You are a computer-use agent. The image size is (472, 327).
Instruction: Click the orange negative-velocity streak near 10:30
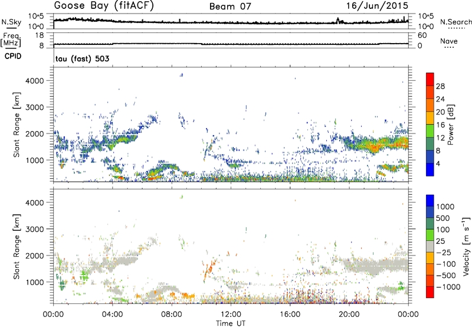tap(209, 268)
